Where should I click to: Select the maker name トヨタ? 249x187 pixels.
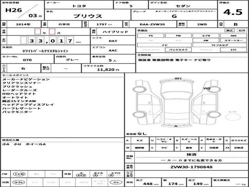79,6
